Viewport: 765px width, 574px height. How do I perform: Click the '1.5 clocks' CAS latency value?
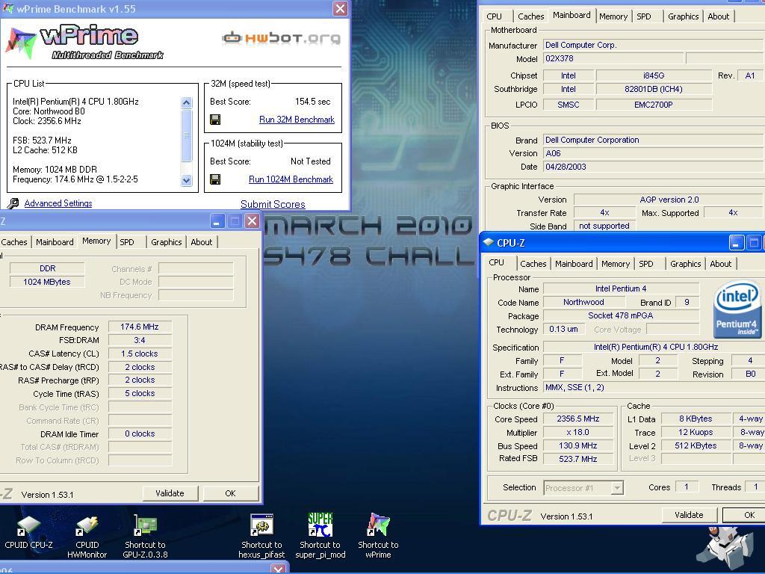coord(140,354)
